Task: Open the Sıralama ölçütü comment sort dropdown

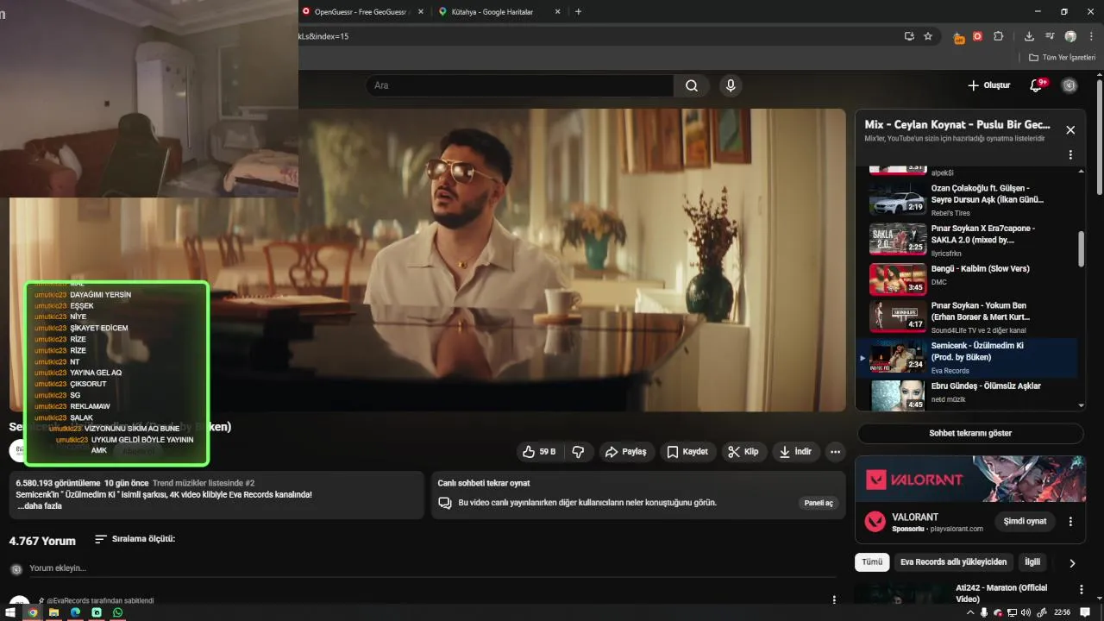Action: coord(135,539)
